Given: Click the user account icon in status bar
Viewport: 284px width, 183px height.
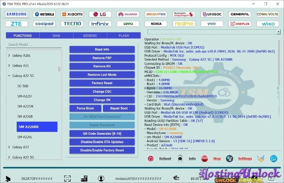Looking at the screenshot, I should click(101, 178).
